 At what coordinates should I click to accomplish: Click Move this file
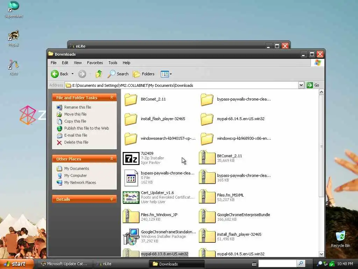pyautogui.click(x=71, y=114)
